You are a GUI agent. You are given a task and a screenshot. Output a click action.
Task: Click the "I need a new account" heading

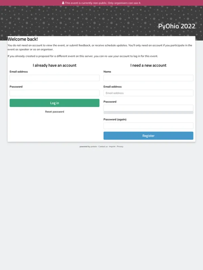pos(148,65)
